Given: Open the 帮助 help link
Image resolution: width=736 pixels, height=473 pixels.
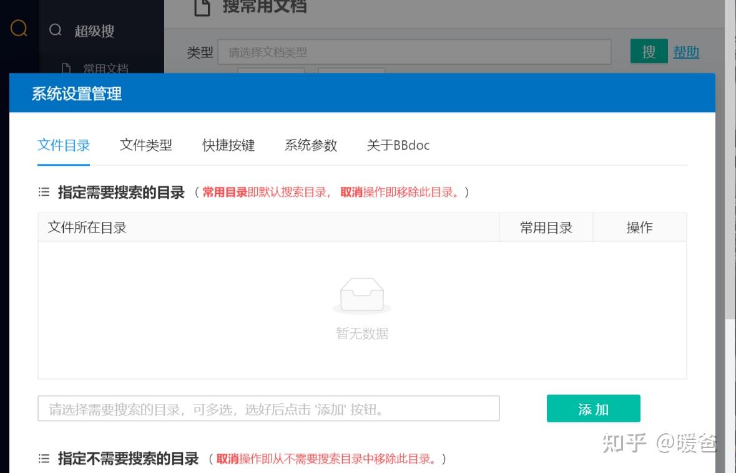Looking at the screenshot, I should point(686,52).
